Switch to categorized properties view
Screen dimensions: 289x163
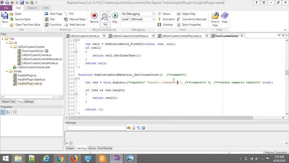[3, 112]
